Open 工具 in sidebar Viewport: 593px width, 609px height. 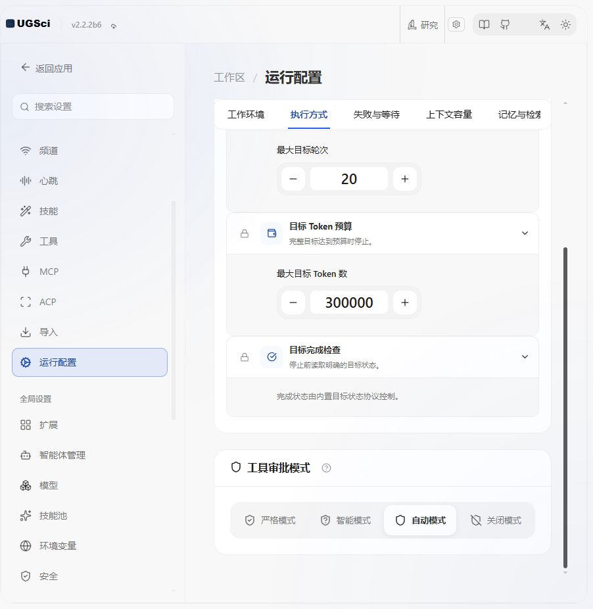89,241
